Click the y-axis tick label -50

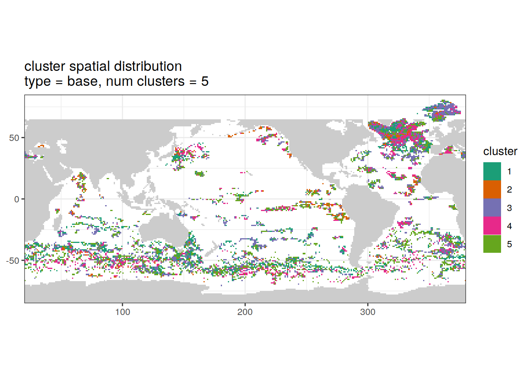coord(13,261)
